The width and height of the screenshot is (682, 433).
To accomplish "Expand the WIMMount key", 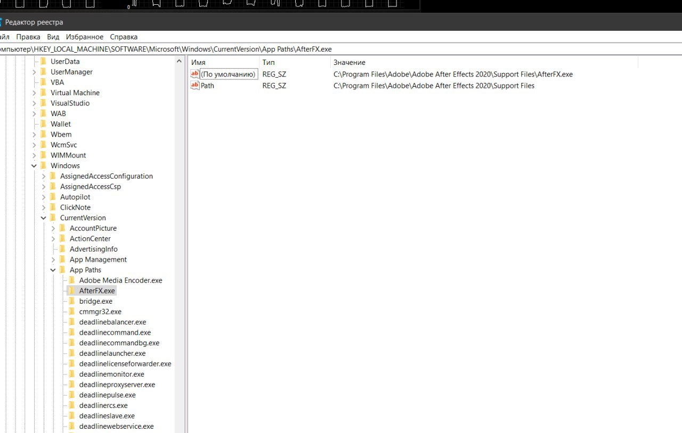I will (35, 155).
